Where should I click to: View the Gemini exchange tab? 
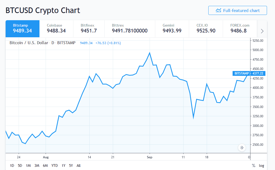coord(172,28)
